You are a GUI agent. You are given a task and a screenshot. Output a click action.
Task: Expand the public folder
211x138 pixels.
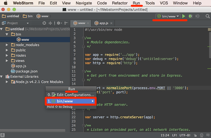[7, 50]
